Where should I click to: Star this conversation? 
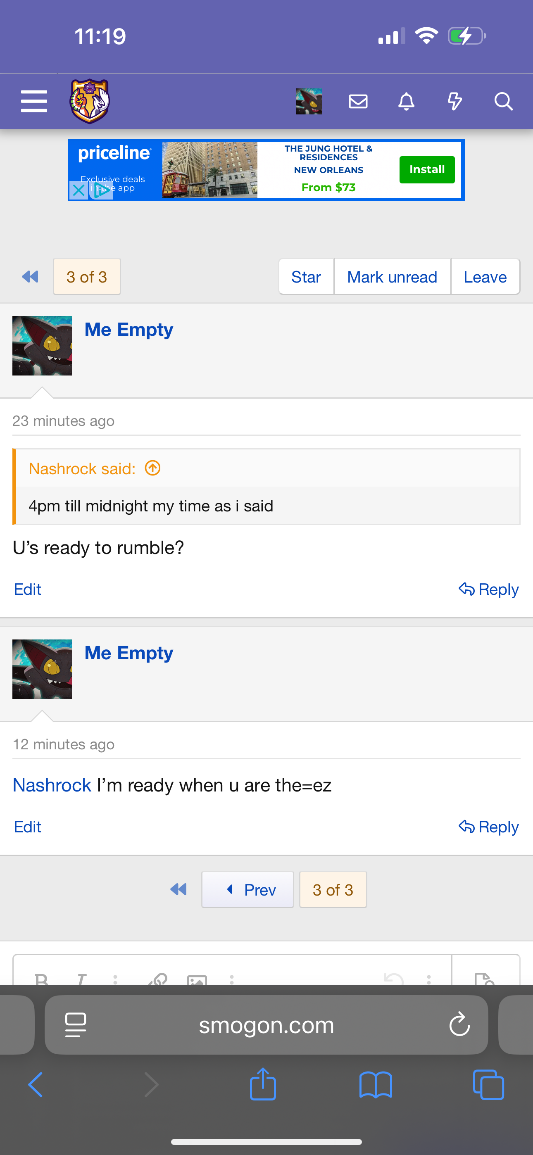click(x=306, y=277)
